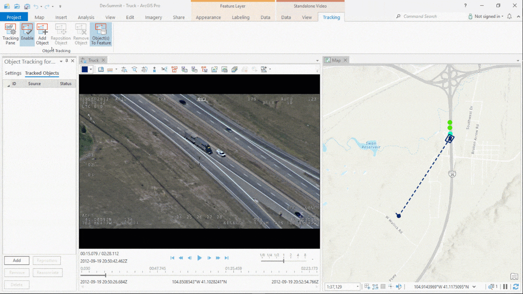Click Add Object in the ribbon
523x294 pixels.
pos(42,34)
